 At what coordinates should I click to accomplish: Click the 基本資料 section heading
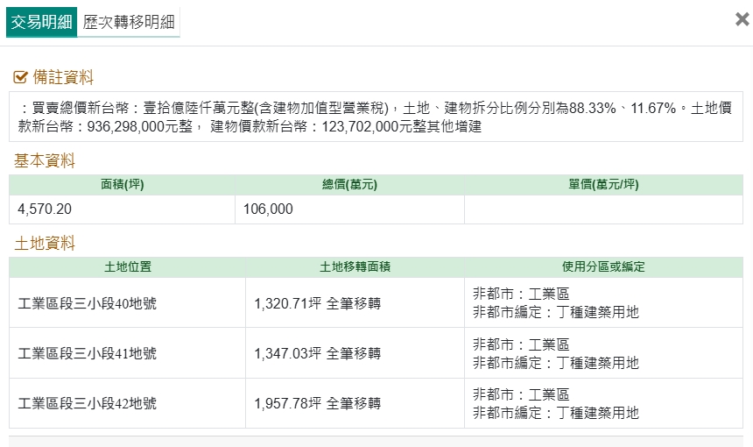45,161
